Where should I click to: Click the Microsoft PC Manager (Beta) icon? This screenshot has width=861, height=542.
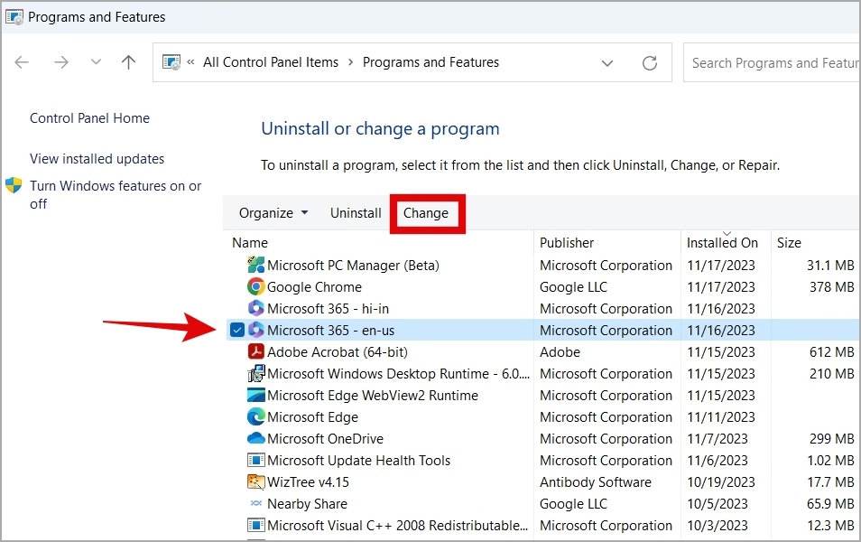pos(256,265)
